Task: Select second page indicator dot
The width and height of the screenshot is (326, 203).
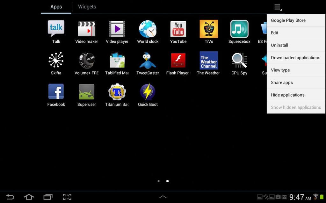Action: tap(167, 181)
